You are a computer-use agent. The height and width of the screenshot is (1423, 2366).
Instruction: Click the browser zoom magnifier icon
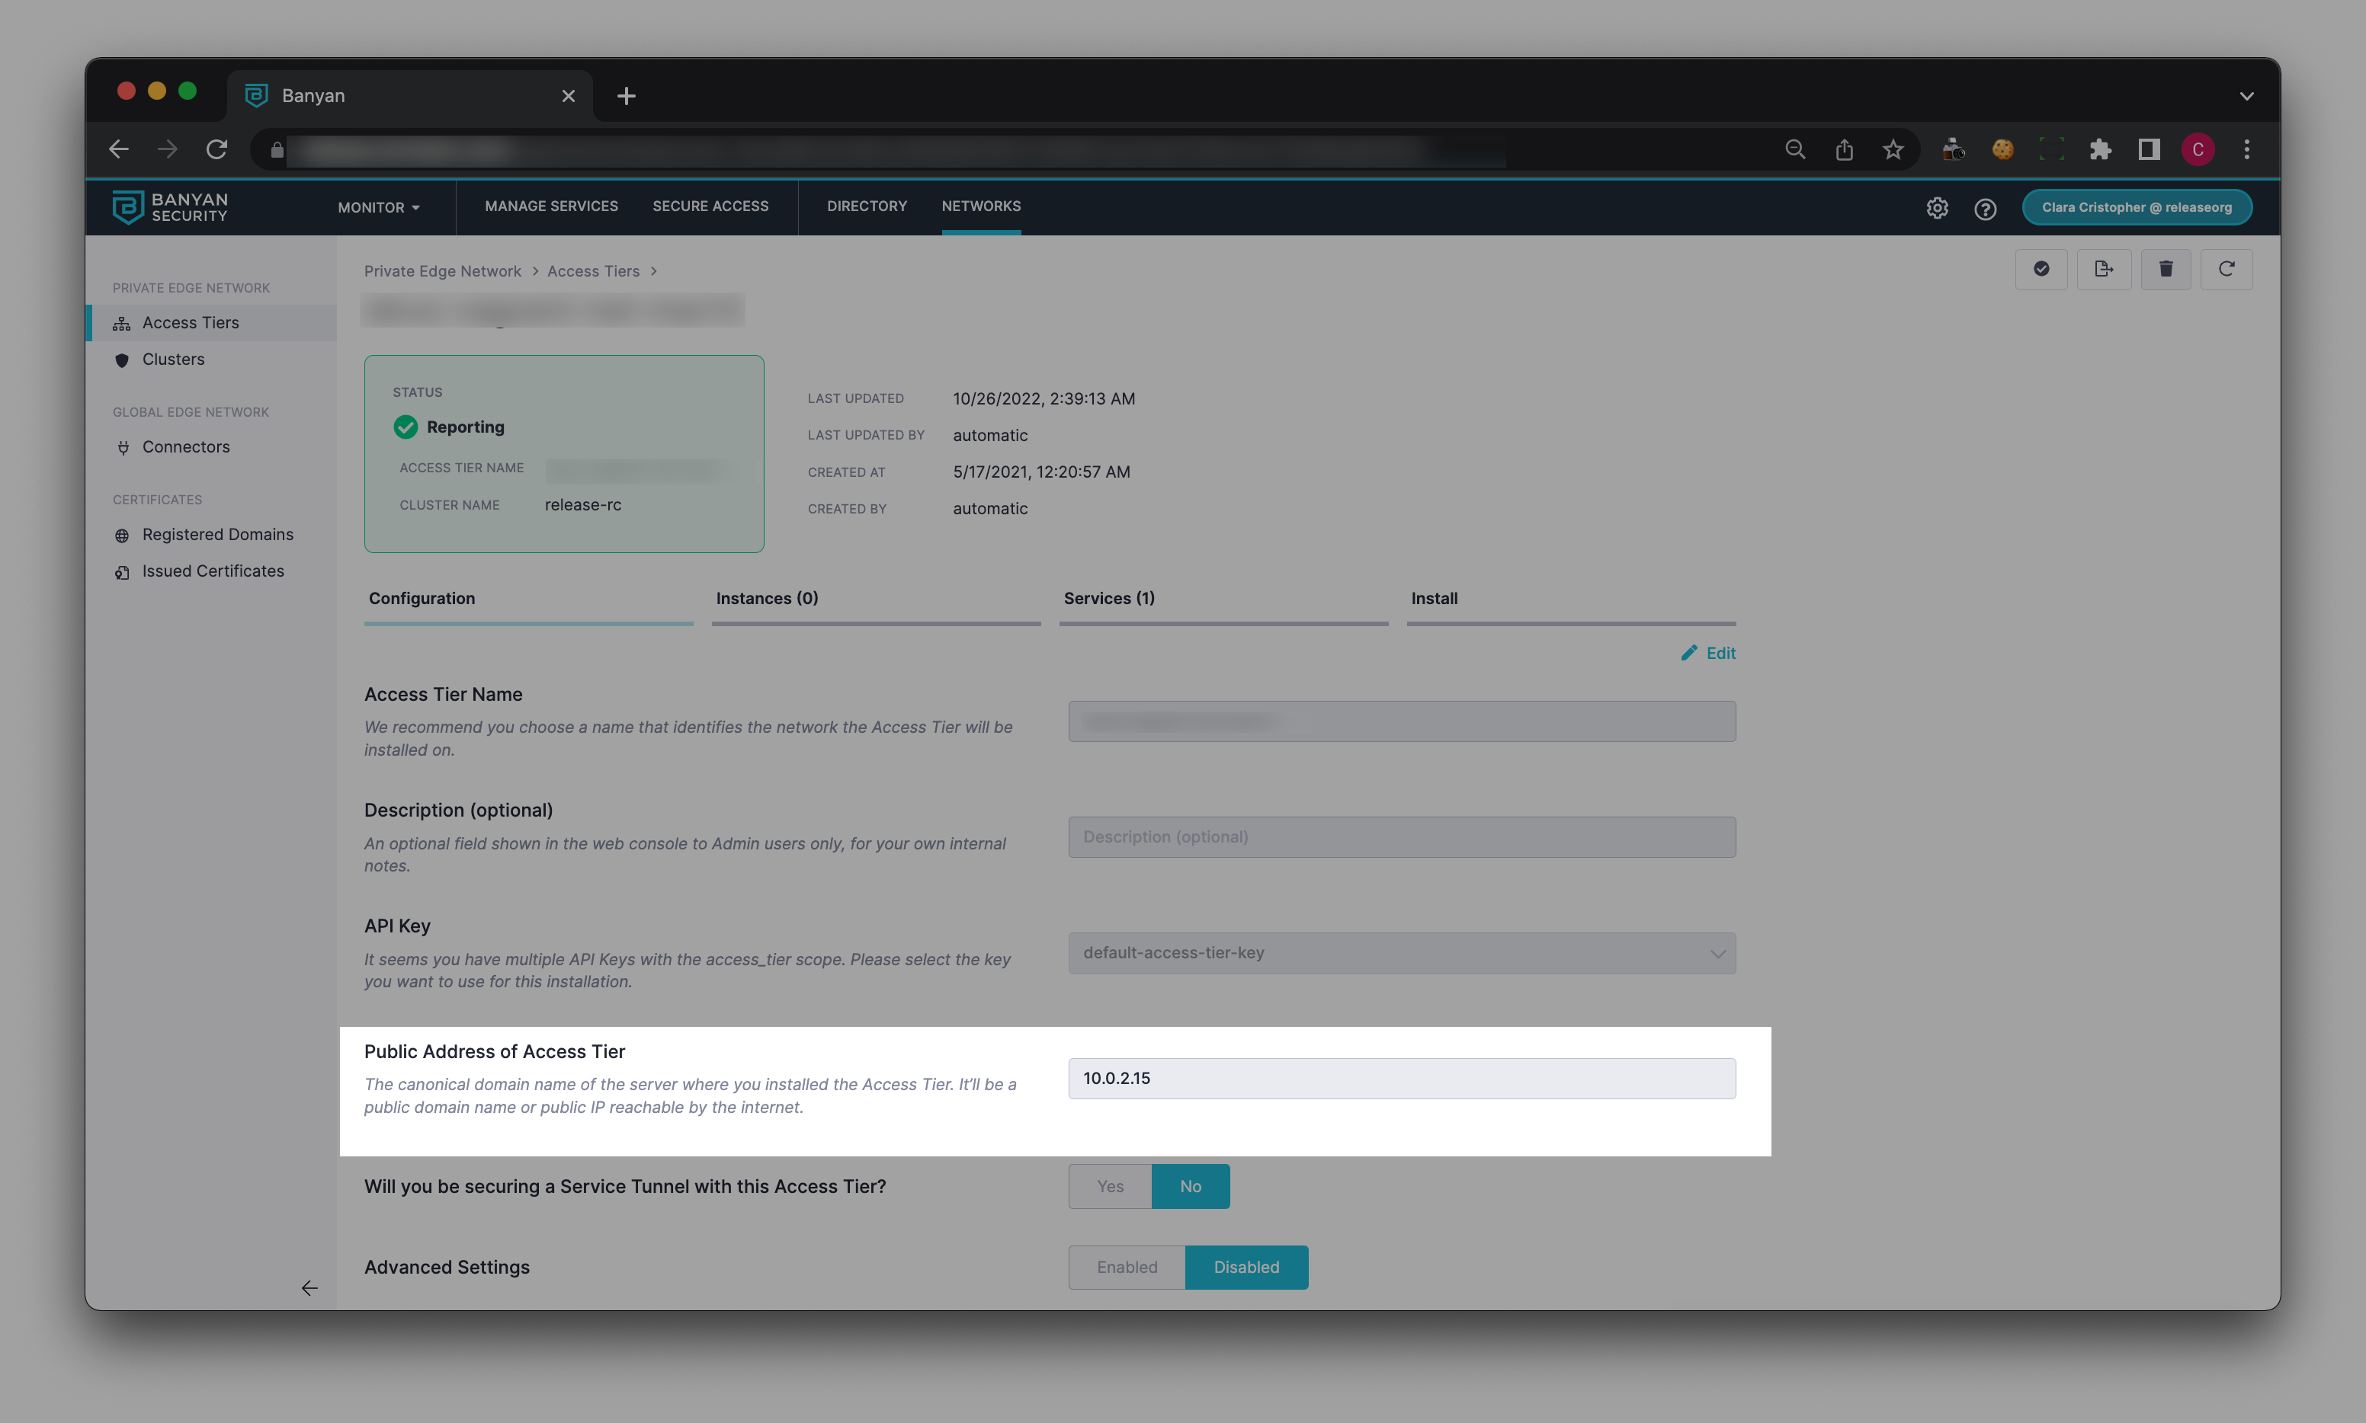click(1795, 149)
